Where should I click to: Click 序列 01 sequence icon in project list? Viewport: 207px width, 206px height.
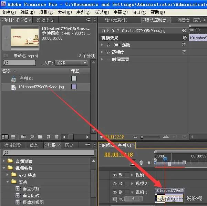point(13,79)
